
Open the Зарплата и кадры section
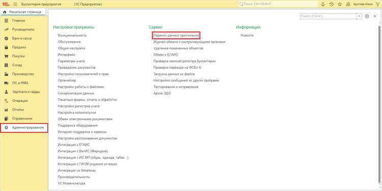coord(26,92)
